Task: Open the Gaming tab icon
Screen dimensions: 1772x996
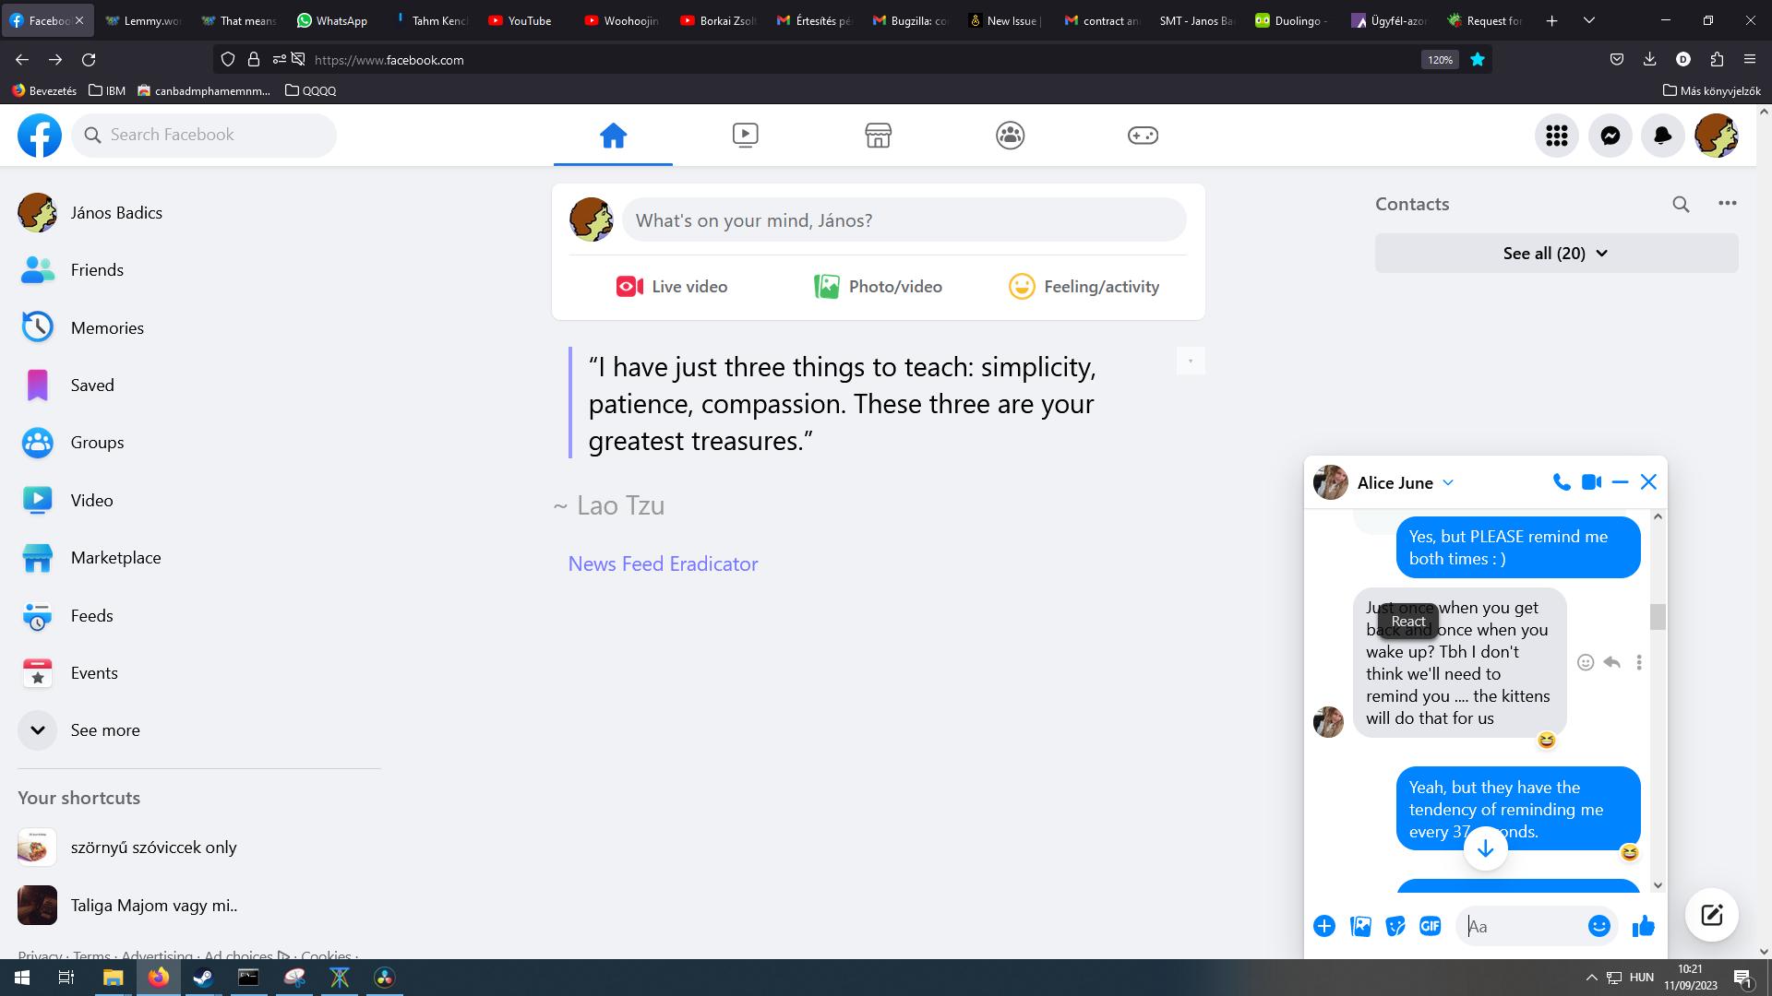Action: point(1143,135)
